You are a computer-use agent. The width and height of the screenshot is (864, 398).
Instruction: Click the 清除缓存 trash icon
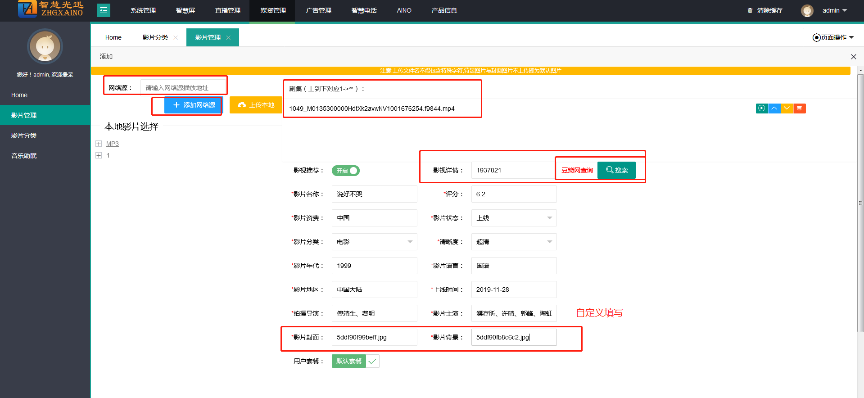tap(750, 10)
